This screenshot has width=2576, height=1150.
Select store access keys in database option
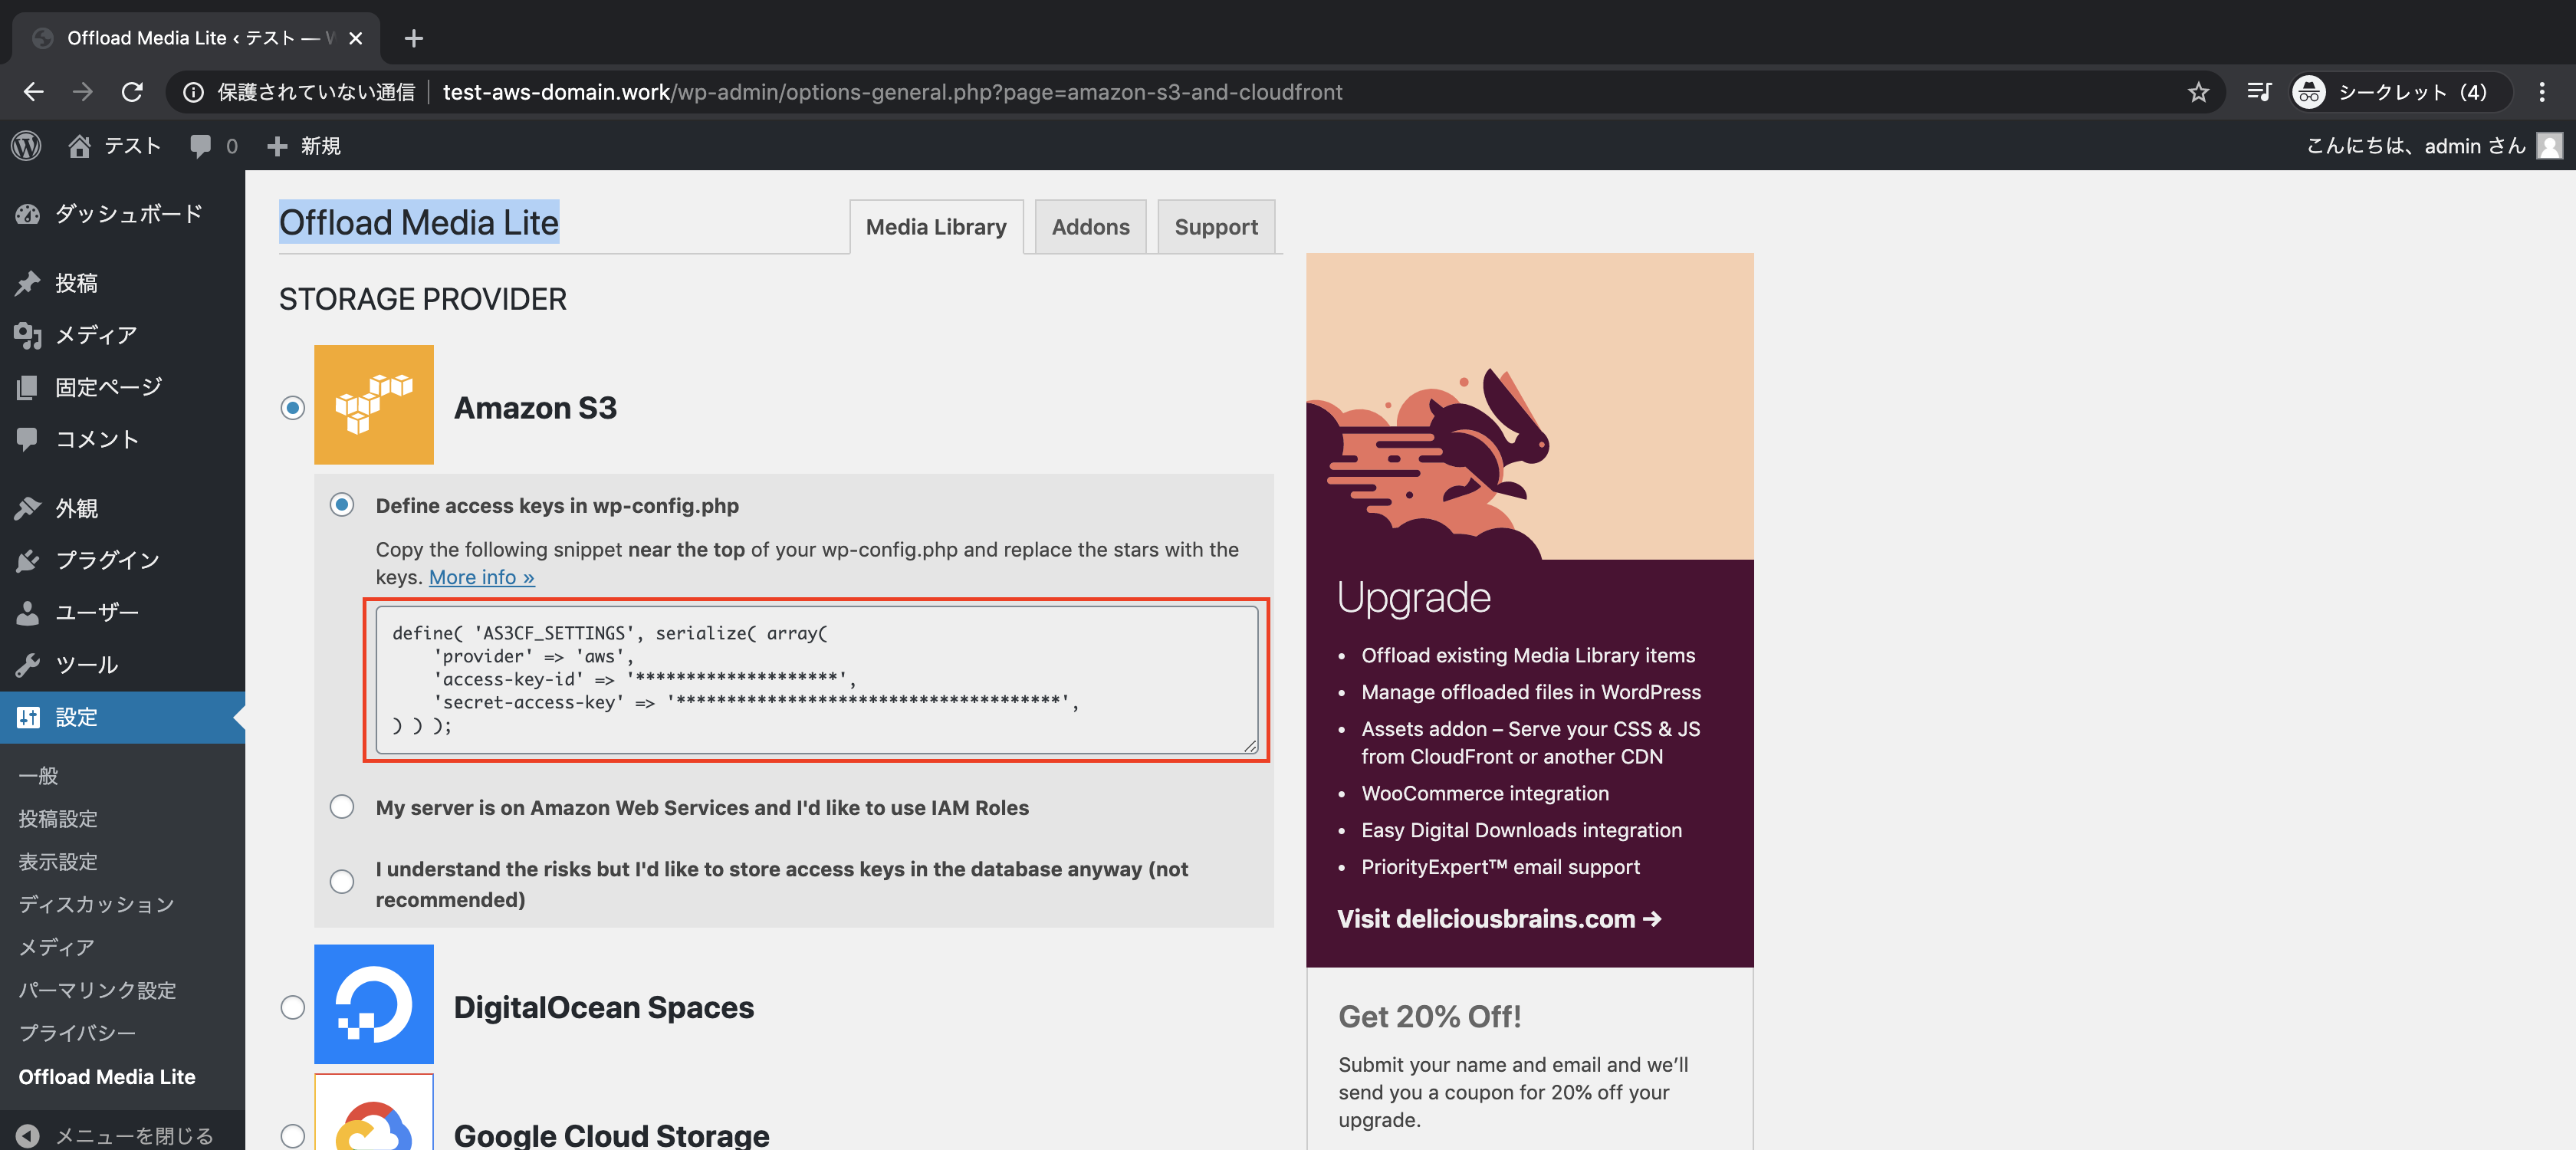coord(342,882)
